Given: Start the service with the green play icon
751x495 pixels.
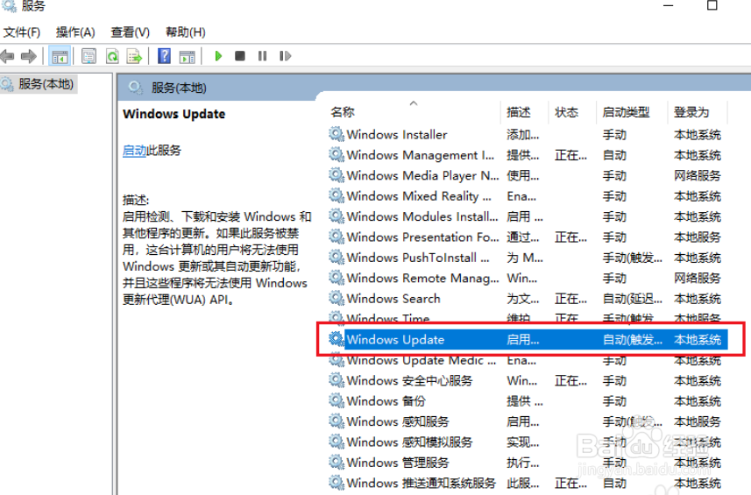Looking at the screenshot, I should point(218,56).
